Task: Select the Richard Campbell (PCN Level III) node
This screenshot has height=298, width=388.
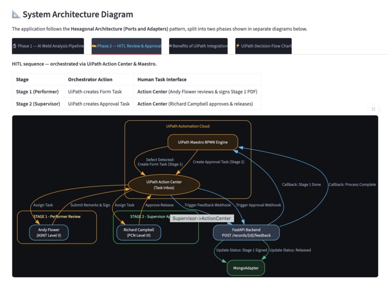Action: 139,232
